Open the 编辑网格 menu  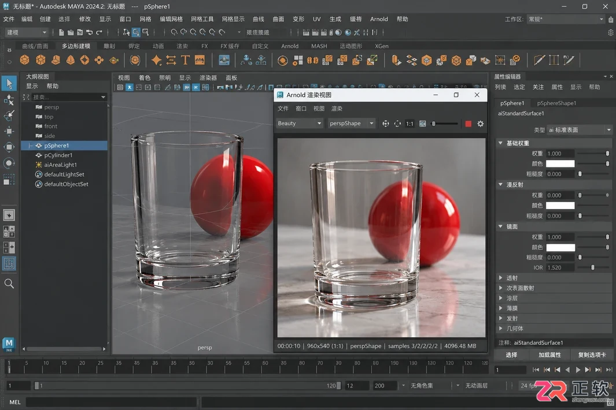(171, 19)
